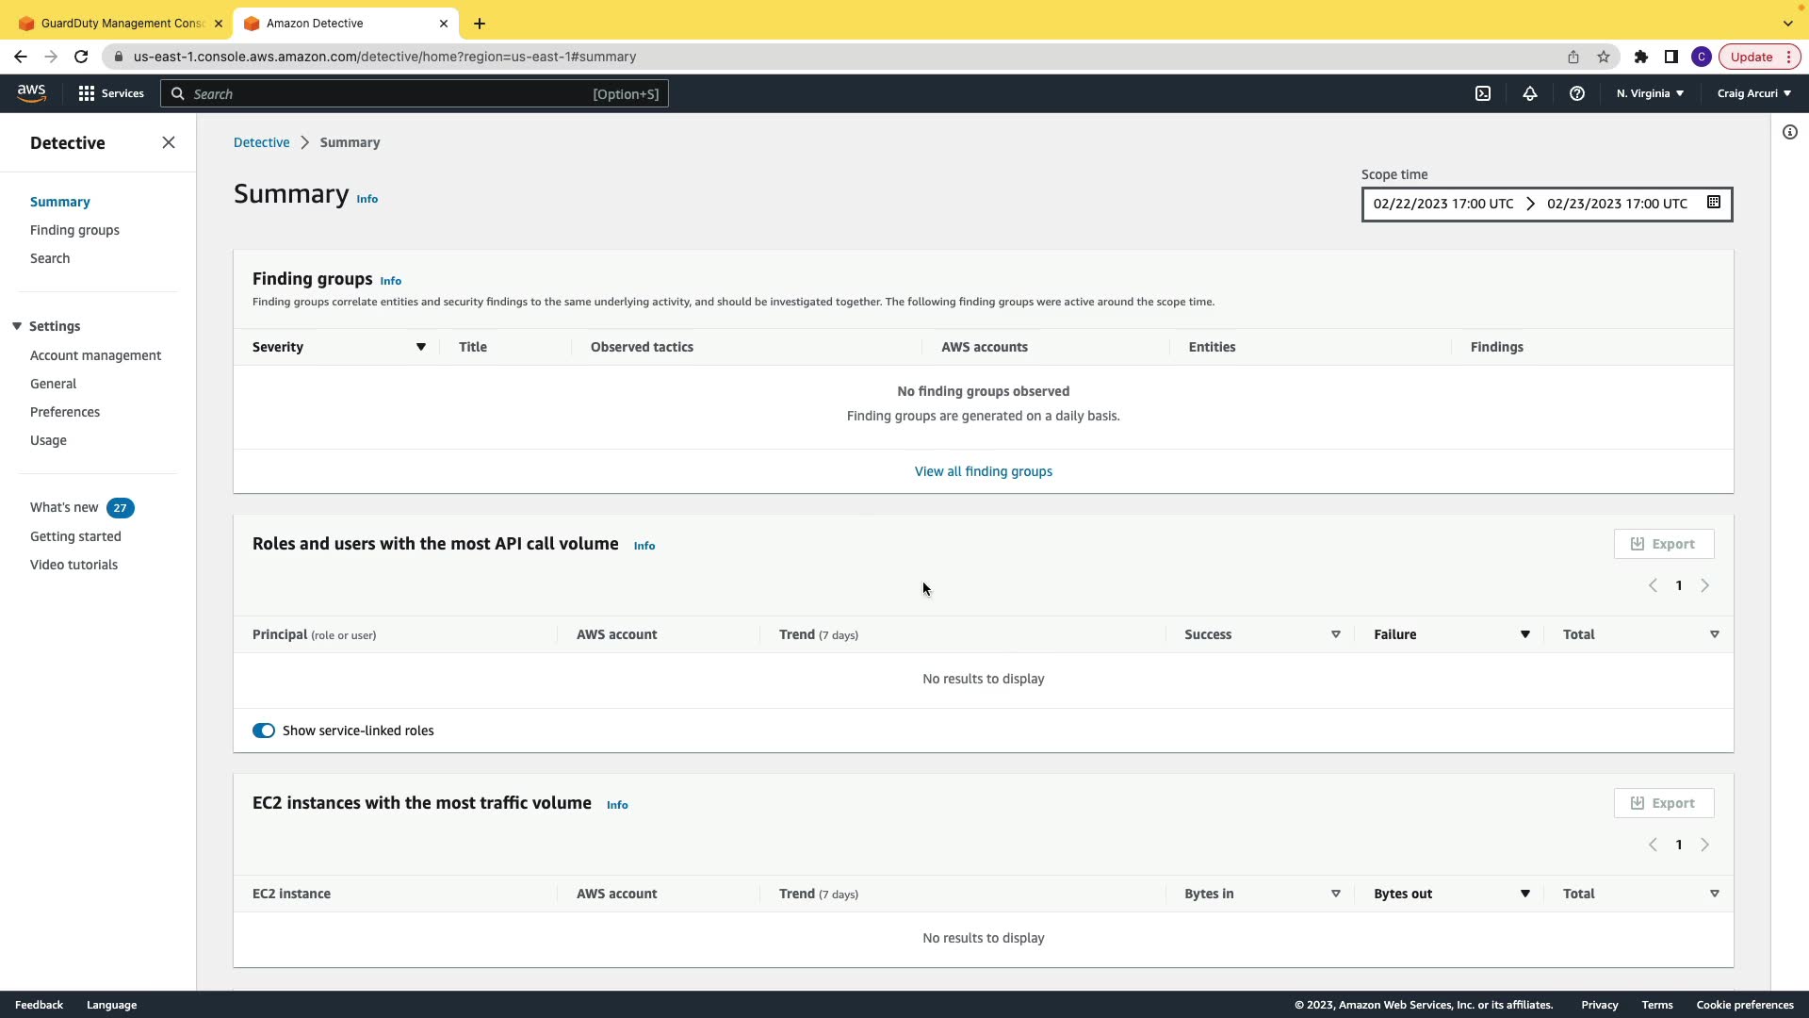Screen dimensions: 1809x1018
Task: Open the AWS CloudShell icon
Action: pyautogui.click(x=1483, y=93)
